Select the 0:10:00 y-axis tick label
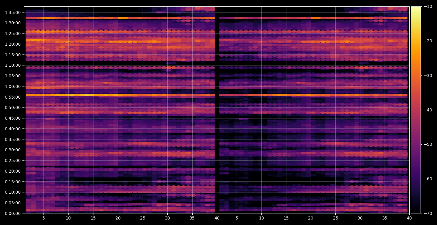437x225 pixels. 13,192
